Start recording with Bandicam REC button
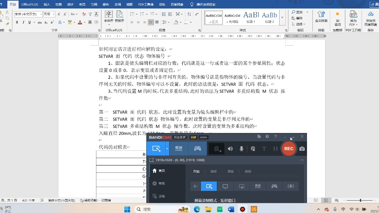The width and height of the screenshot is (379, 213). 288,148
